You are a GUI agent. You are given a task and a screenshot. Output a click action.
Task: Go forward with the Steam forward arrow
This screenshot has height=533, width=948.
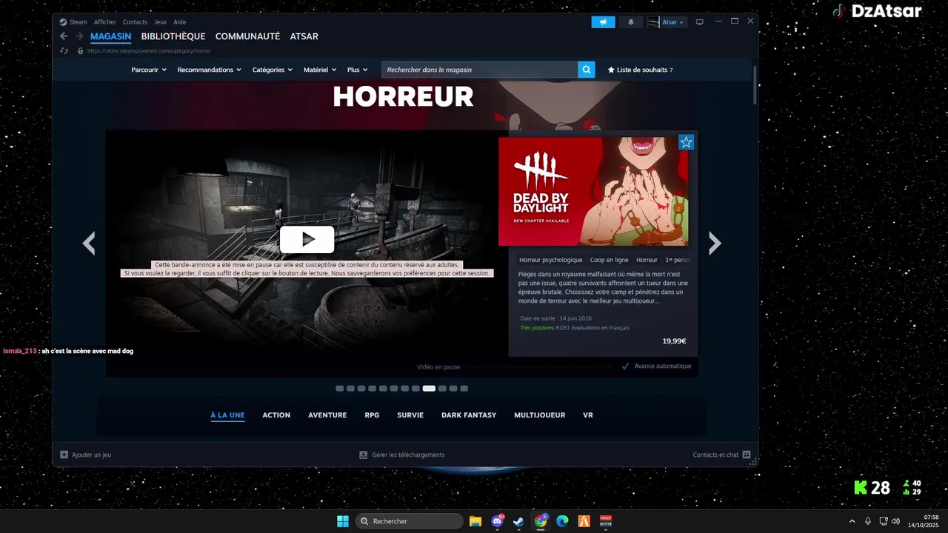coord(79,36)
